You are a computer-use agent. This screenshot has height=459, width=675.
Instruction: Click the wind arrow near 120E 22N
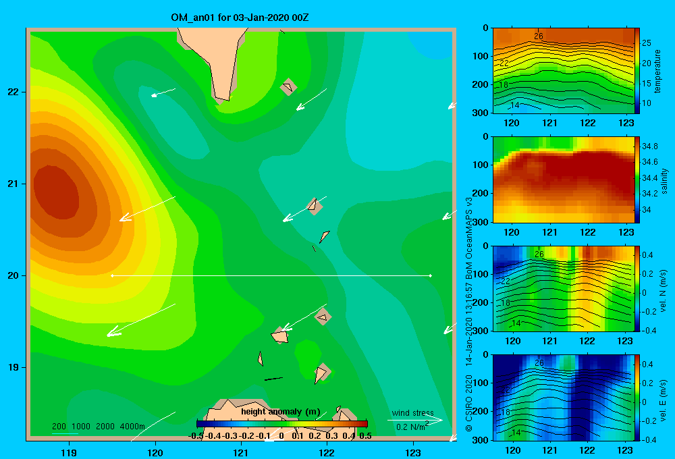click(163, 92)
